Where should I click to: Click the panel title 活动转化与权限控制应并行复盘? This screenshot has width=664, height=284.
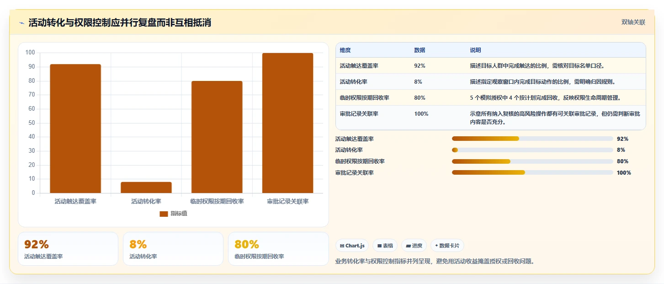(120, 22)
